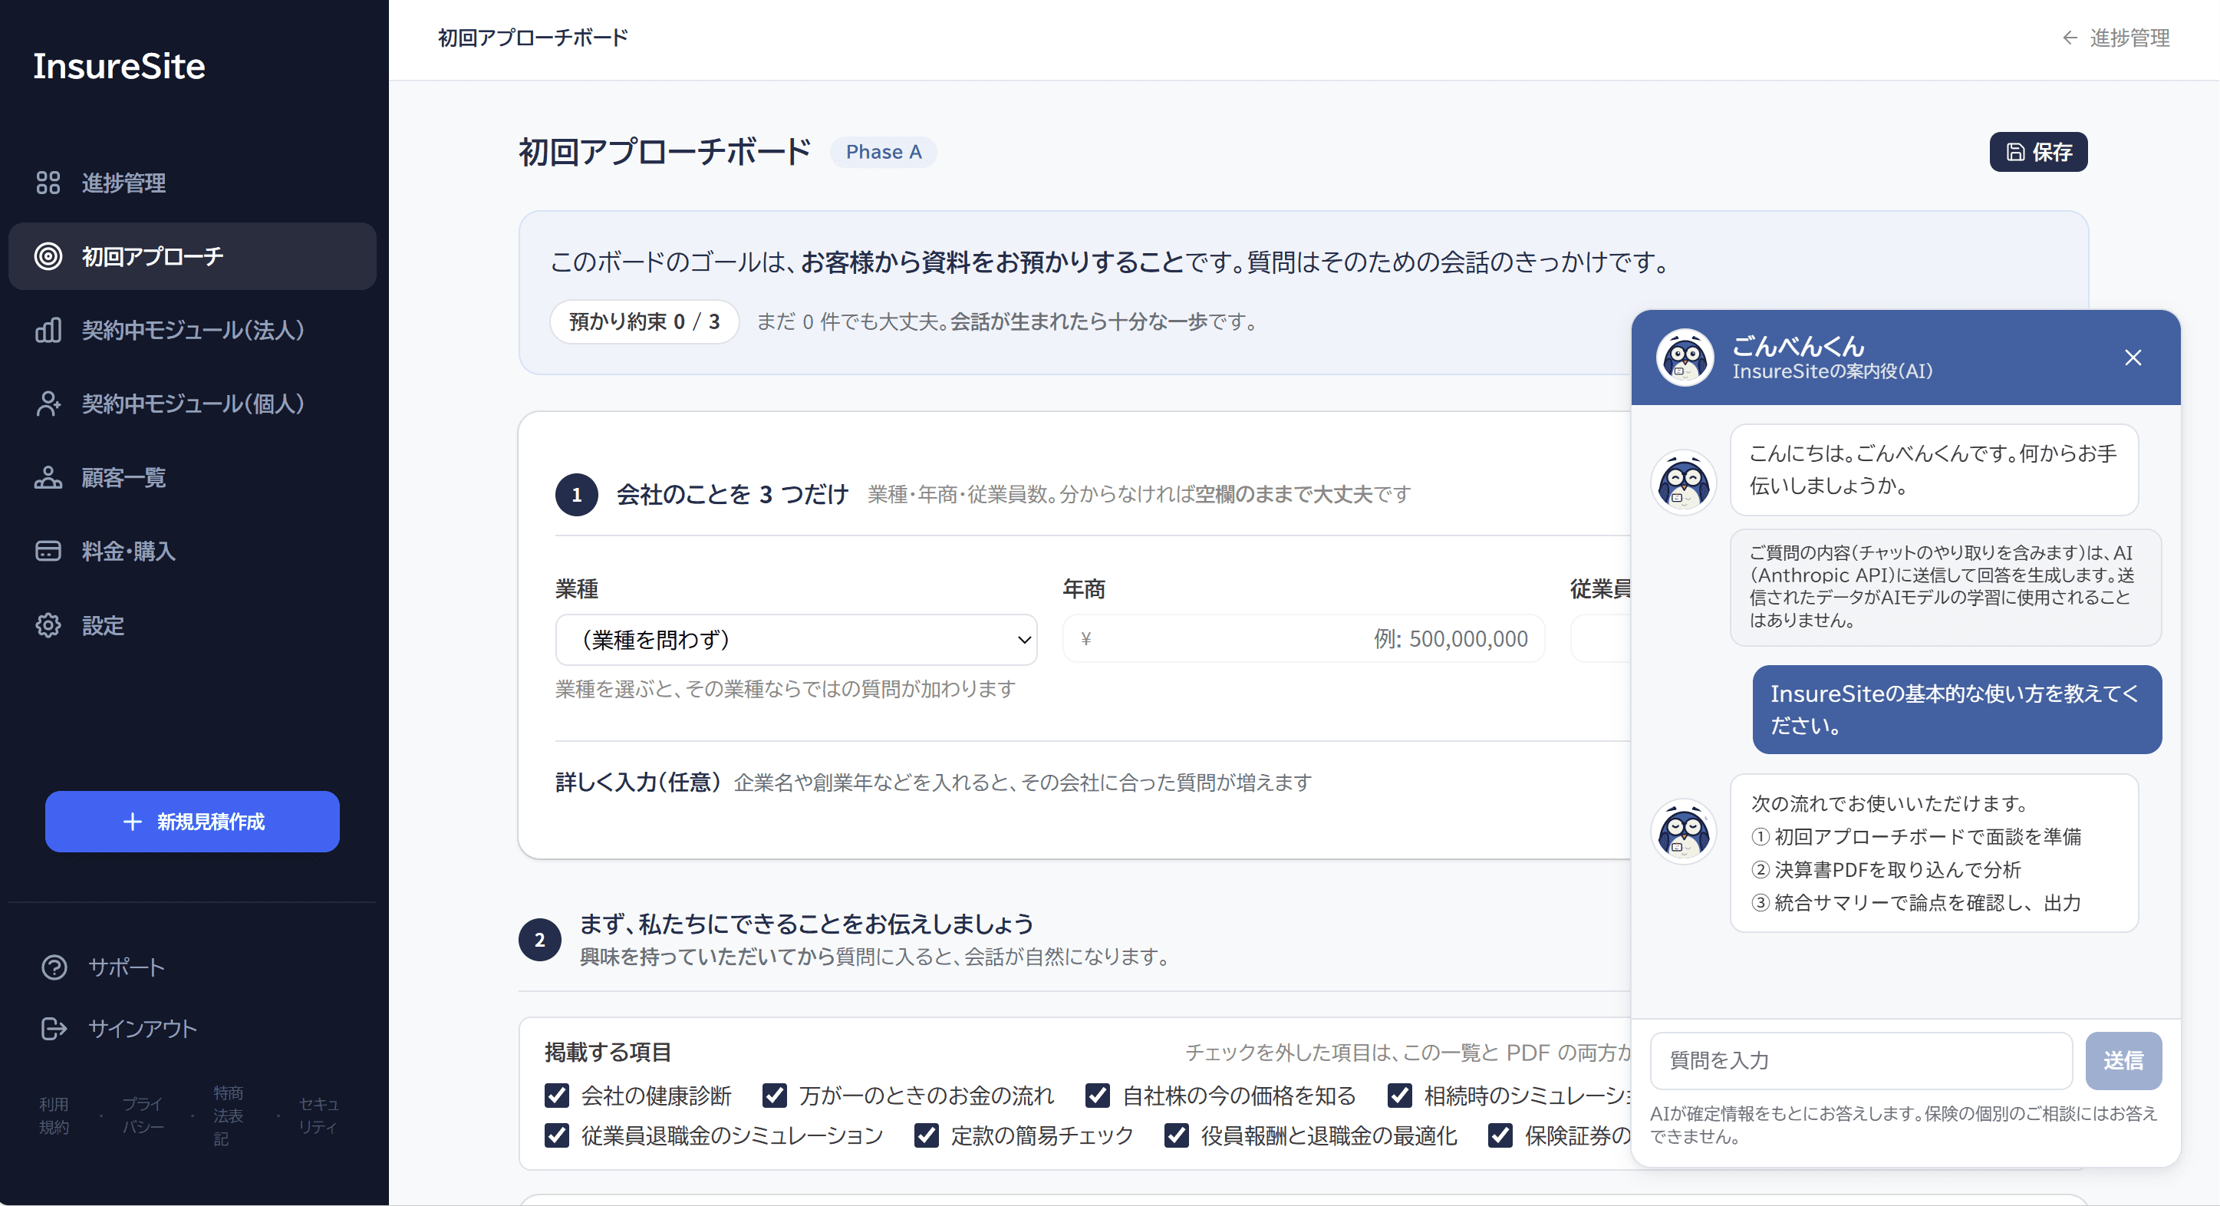Open 利用規約 footer link
This screenshot has height=1206, width=2220.
(x=54, y=1115)
